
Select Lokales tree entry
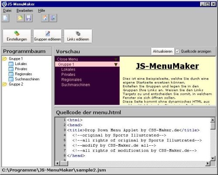tap(21, 64)
